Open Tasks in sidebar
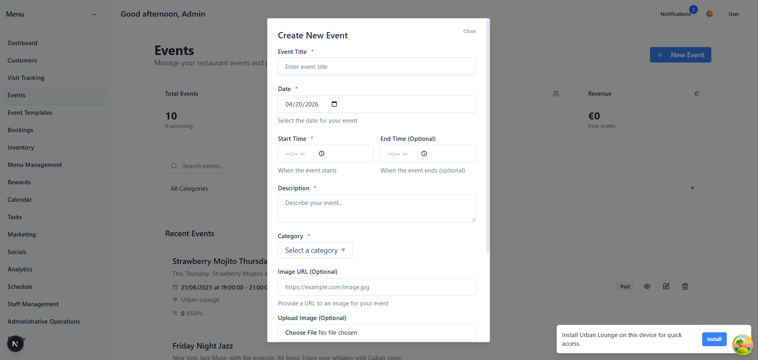The image size is (758, 360). tap(15, 217)
